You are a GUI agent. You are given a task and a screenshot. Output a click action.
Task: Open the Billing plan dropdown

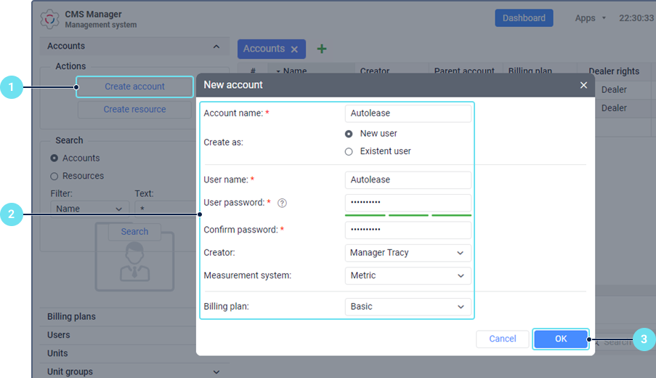(x=408, y=307)
